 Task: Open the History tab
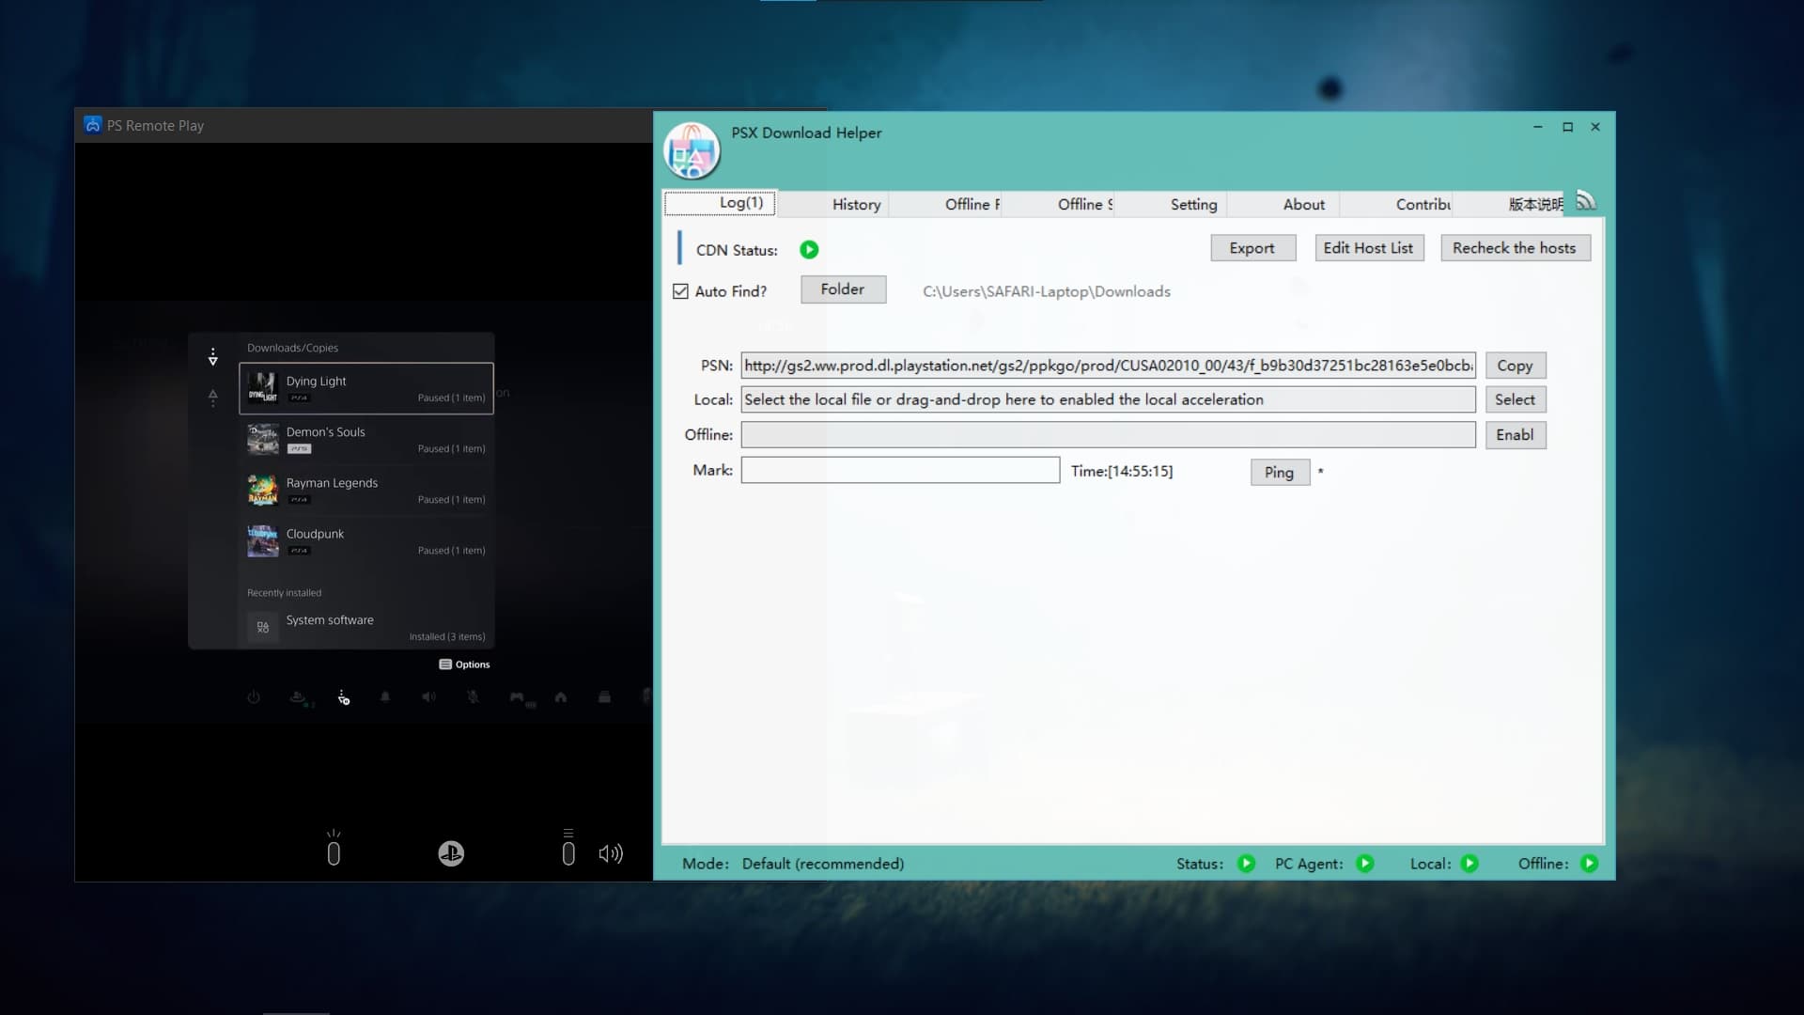(x=833, y=204)
